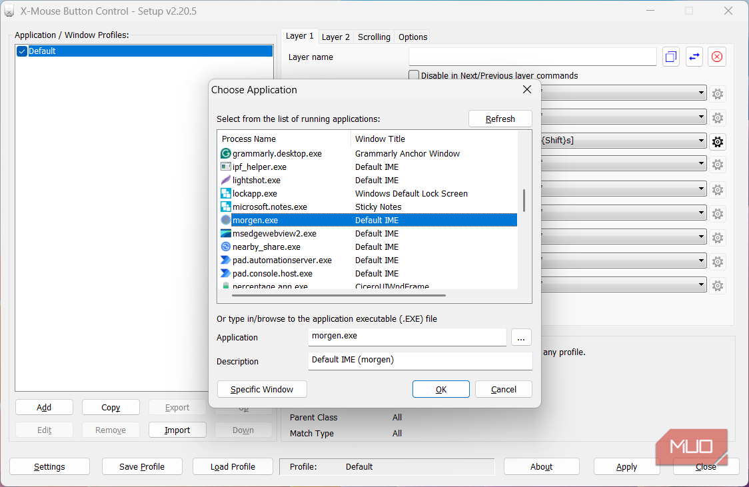Click the morgen.exe round icon
Viewport: 749px width, 487px height.
click(226, 220)
